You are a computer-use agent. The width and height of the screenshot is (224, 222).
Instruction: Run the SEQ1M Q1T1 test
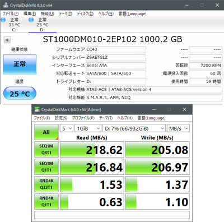(46, 166)
